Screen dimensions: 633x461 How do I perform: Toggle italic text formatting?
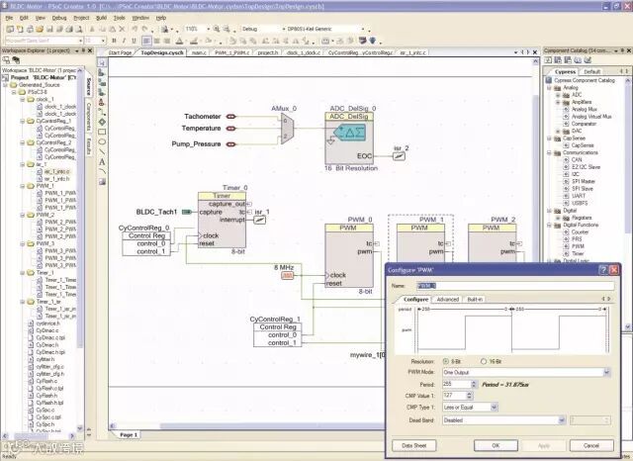pyautogui.click(x=124, y=41)
